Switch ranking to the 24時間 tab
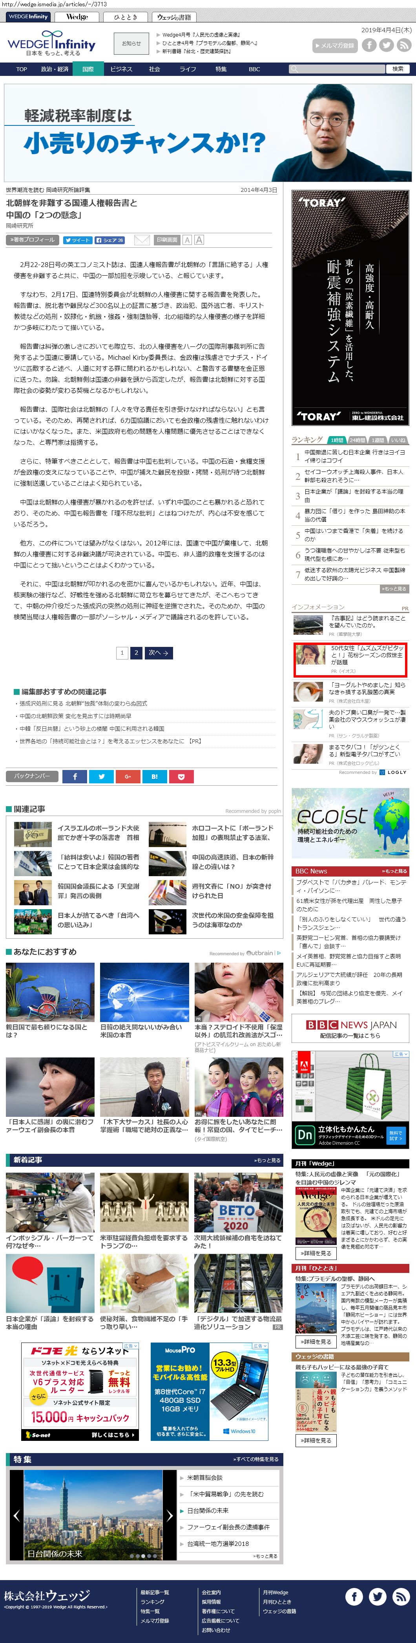Viewport: 416px width, 1643px height. 358,440
